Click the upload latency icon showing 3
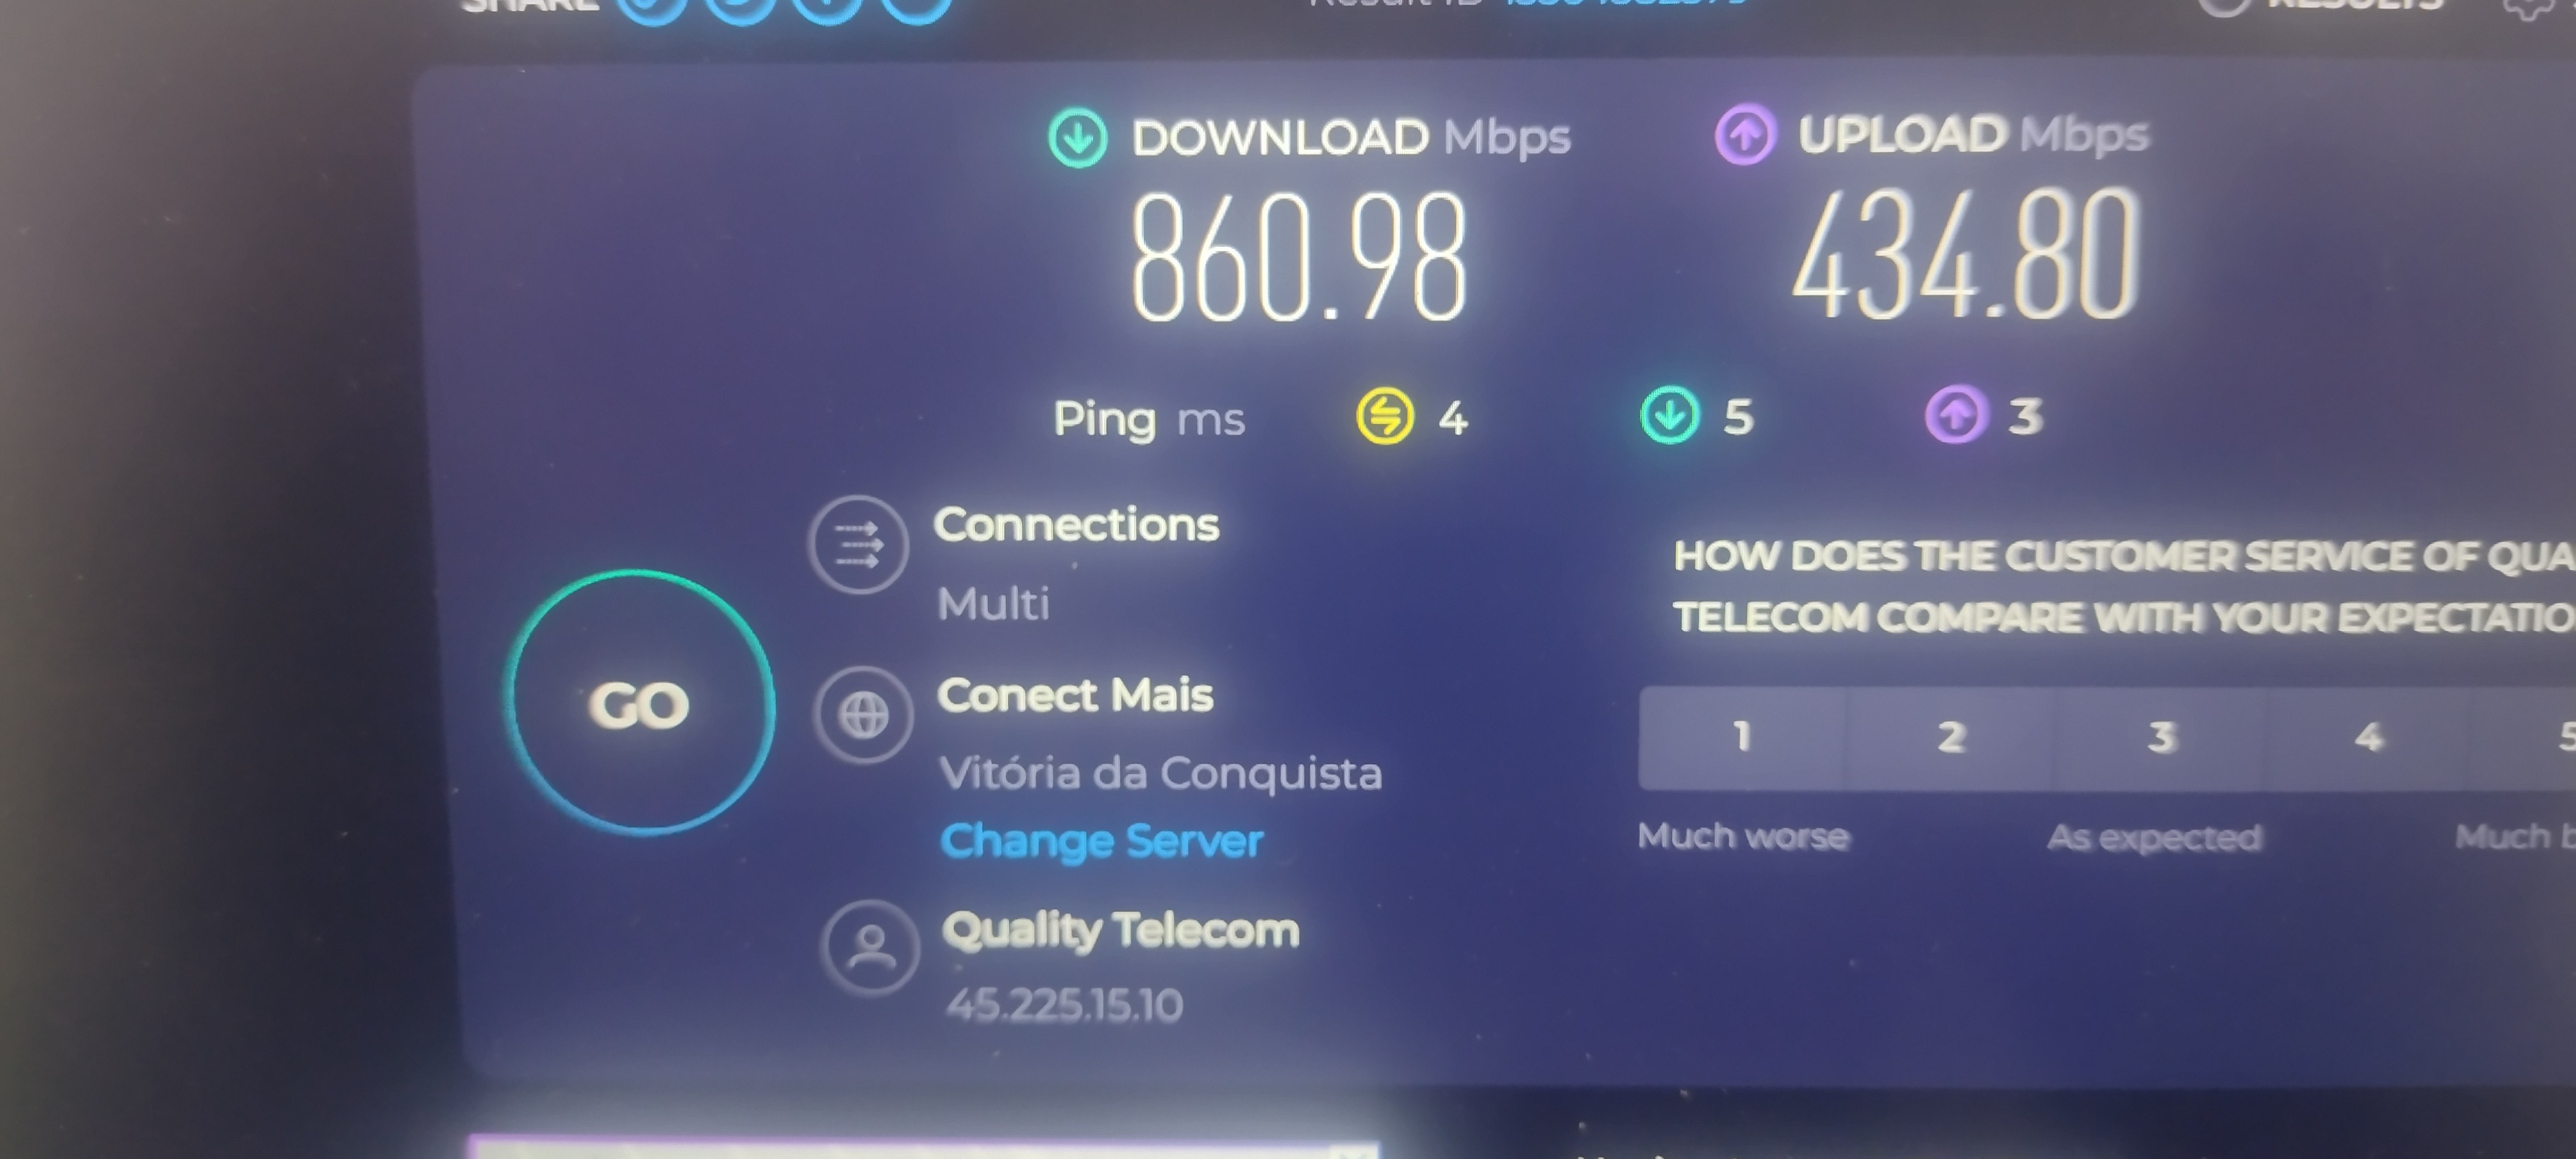Image resolution: width=2576 pixels, height=1159 pixels. pos(1955,414)
